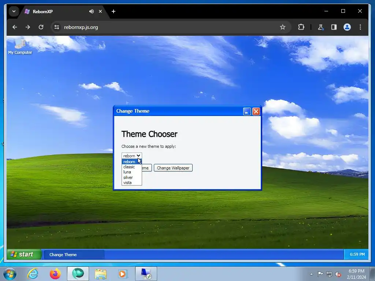Bookmark this page with the star
Viewport: 375px width, 281px height.
point(283,27)
